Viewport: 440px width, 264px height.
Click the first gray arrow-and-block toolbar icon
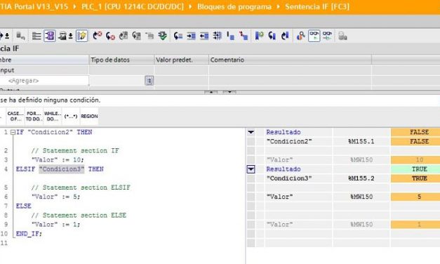124,36
